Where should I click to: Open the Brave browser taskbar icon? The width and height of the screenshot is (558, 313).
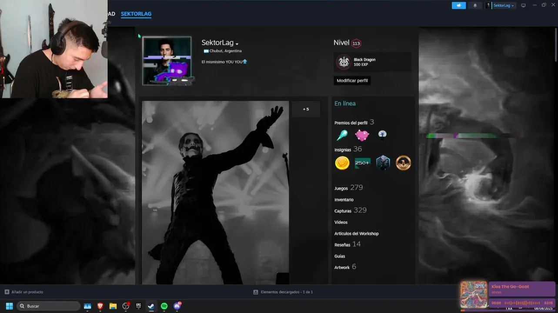point(100,306)
